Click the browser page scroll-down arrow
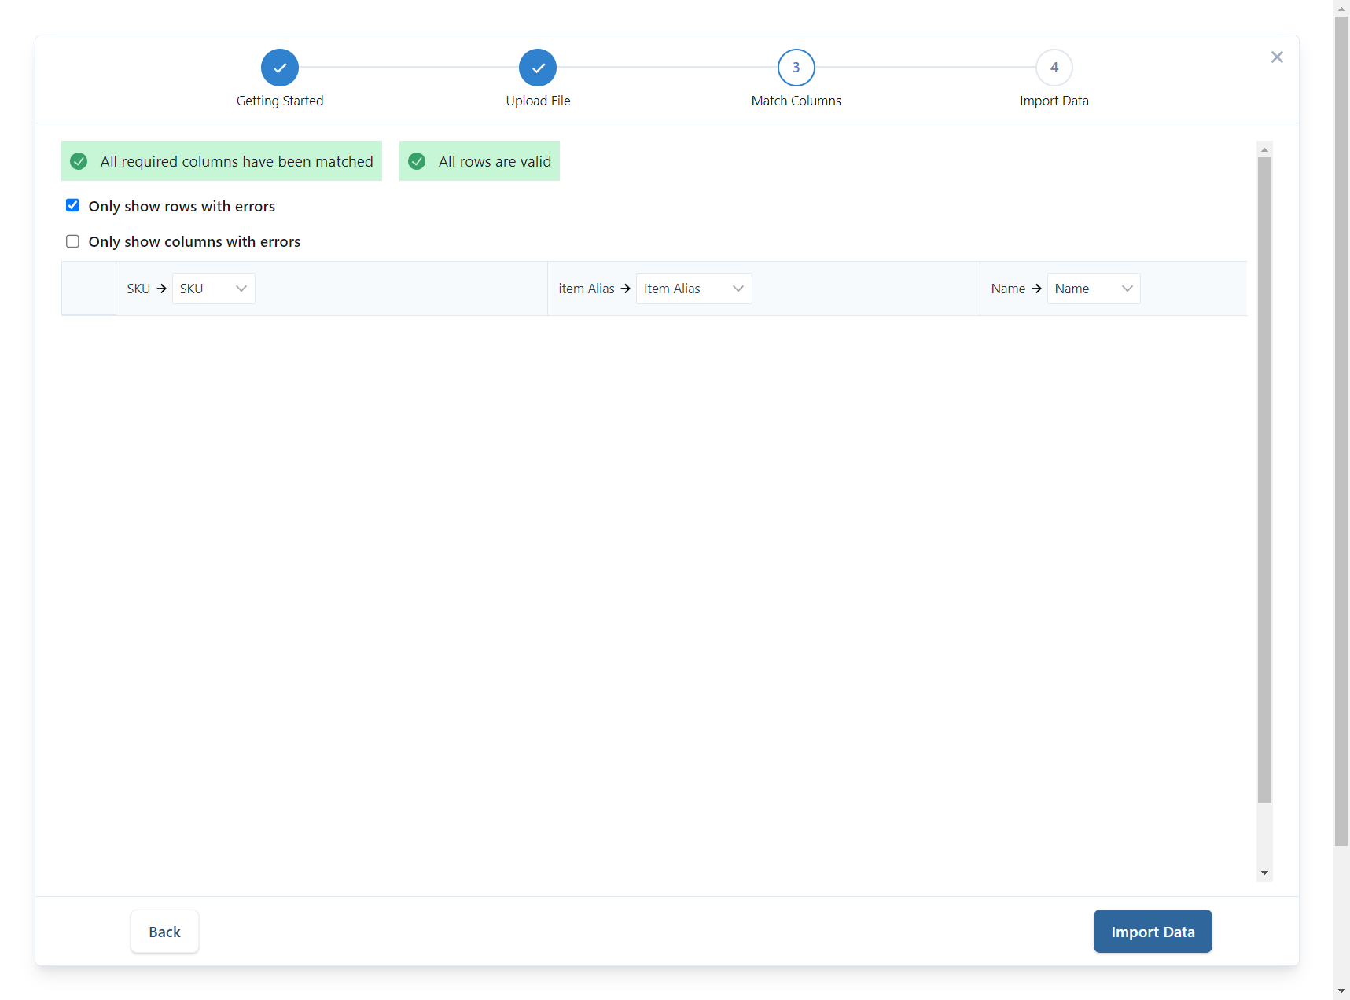Image resolution: width=1350 pixels, height=1000 pixels. click(1341, 991)
